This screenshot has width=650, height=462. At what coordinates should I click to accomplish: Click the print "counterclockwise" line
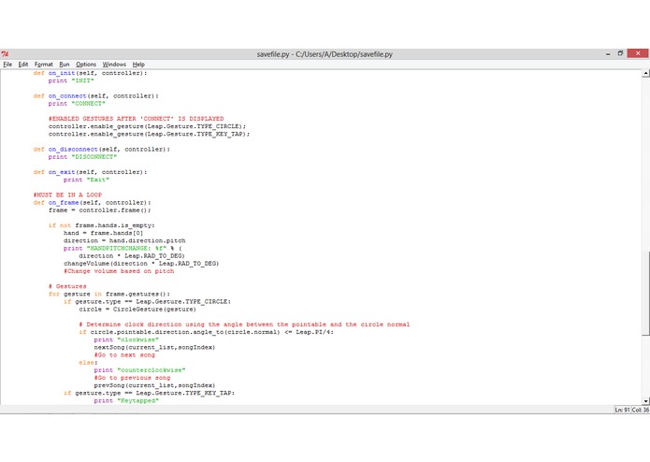(139, 370)
